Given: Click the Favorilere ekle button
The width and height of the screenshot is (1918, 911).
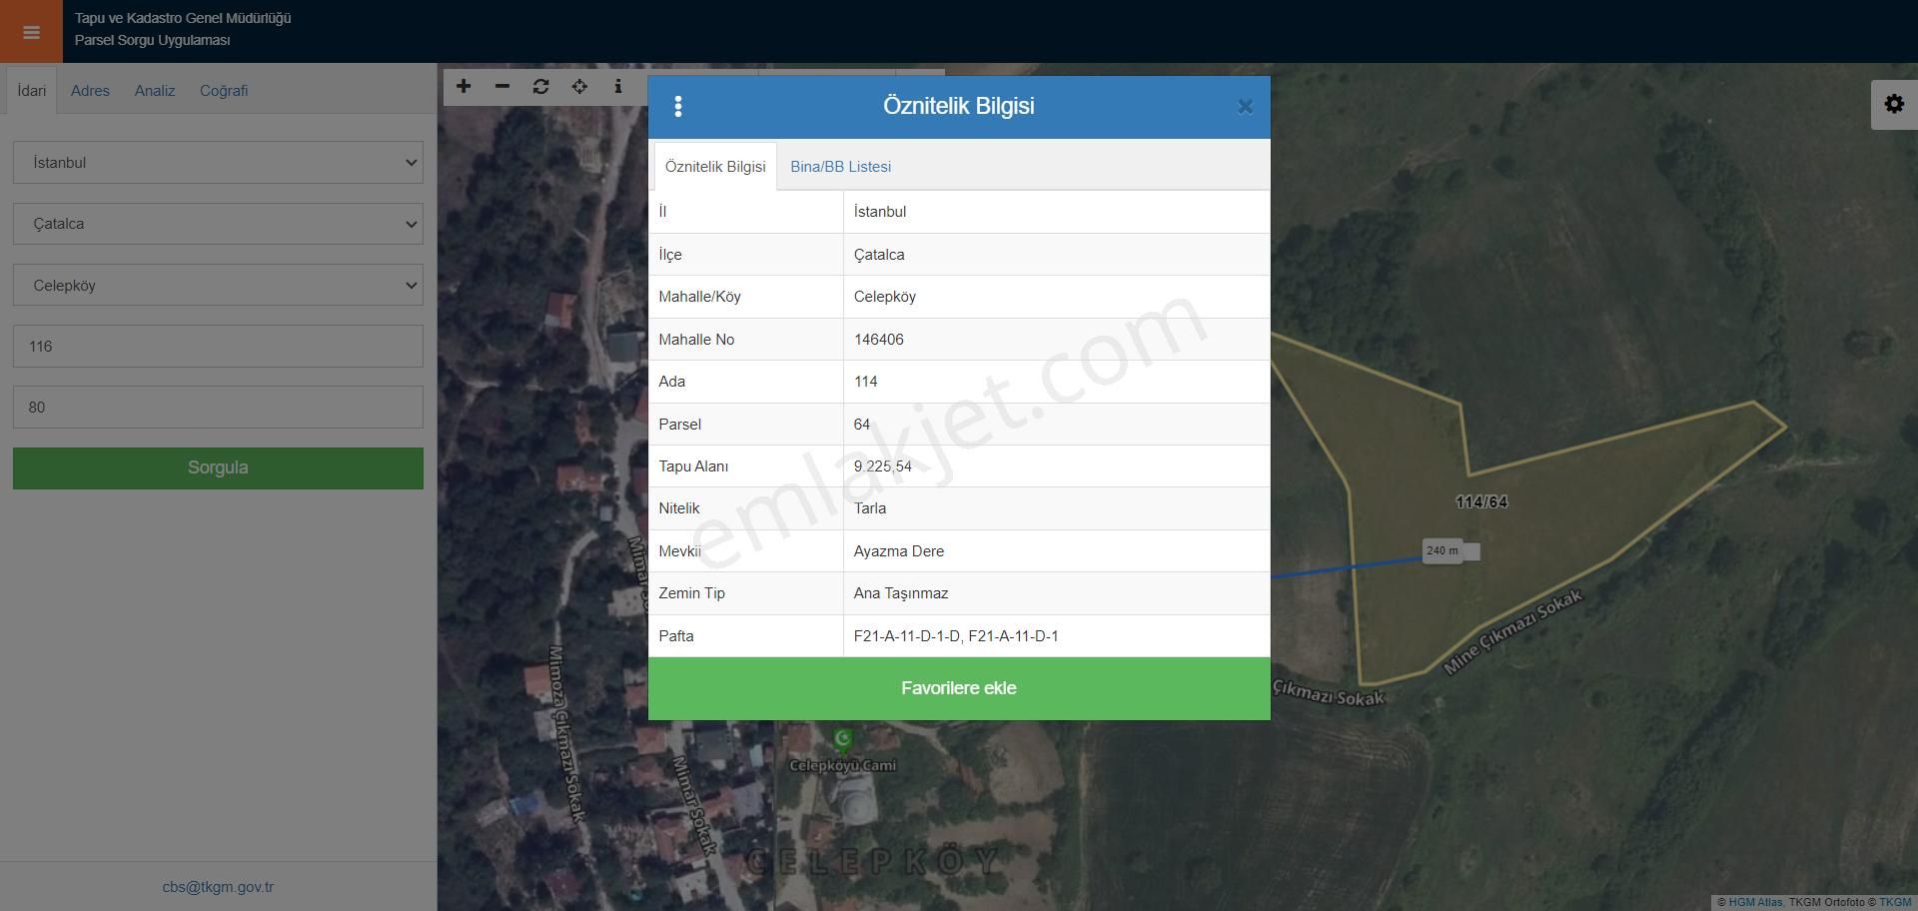Looking at the screenshot, I should pyautogui.click(x=959, y=688).
